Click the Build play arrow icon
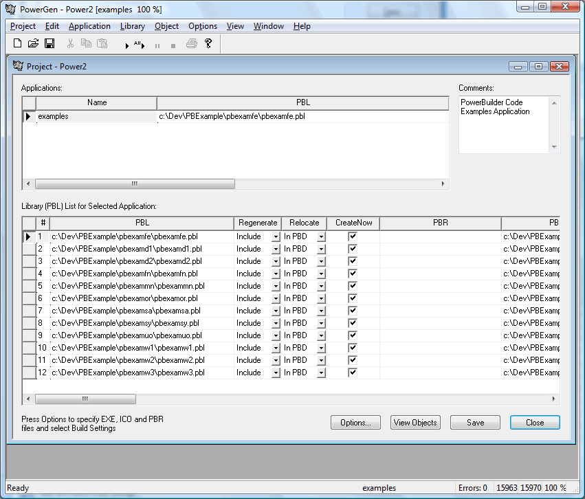Viewport: 585px width, 499px height. click(127, 45)
